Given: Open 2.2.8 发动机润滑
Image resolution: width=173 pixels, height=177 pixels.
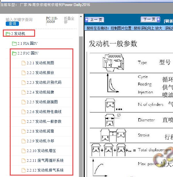Looking at the screenshot, I should (x=40, y=131).
